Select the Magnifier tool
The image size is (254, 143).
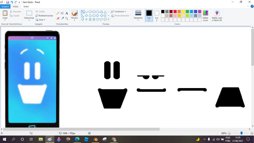click(x=67, y=18)
